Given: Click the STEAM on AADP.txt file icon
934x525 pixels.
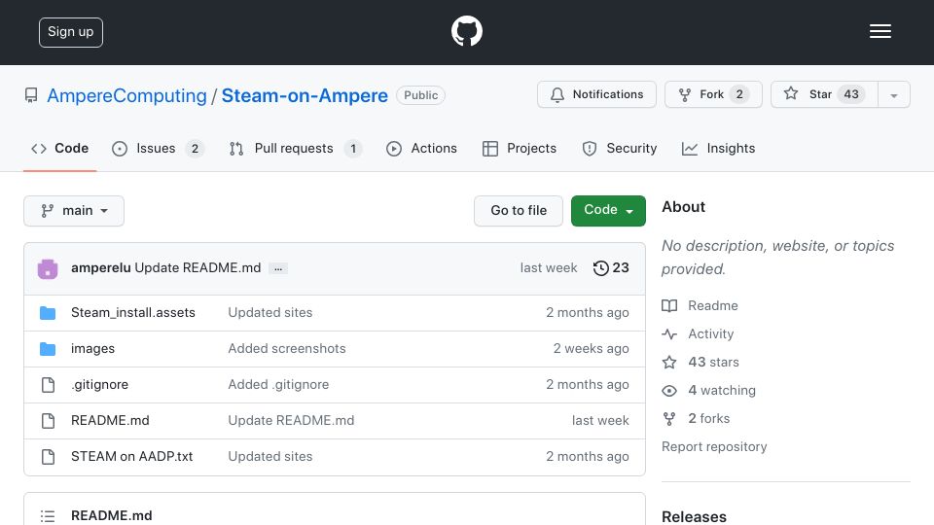Looking at the screenshot, I should coord(48,457).
